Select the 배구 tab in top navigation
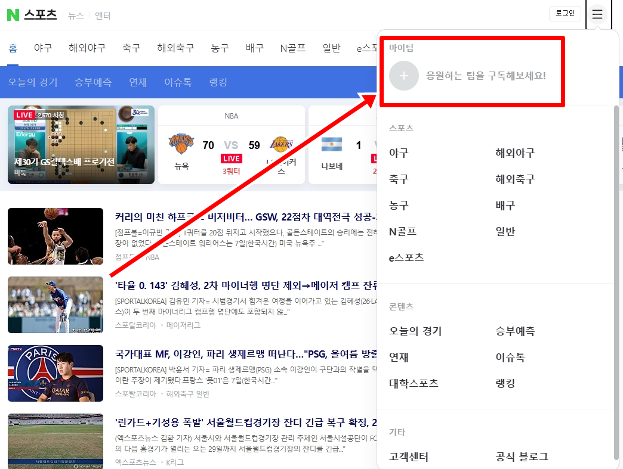The image size is (623, 469). pyautogui.click(x=255, y=48)
